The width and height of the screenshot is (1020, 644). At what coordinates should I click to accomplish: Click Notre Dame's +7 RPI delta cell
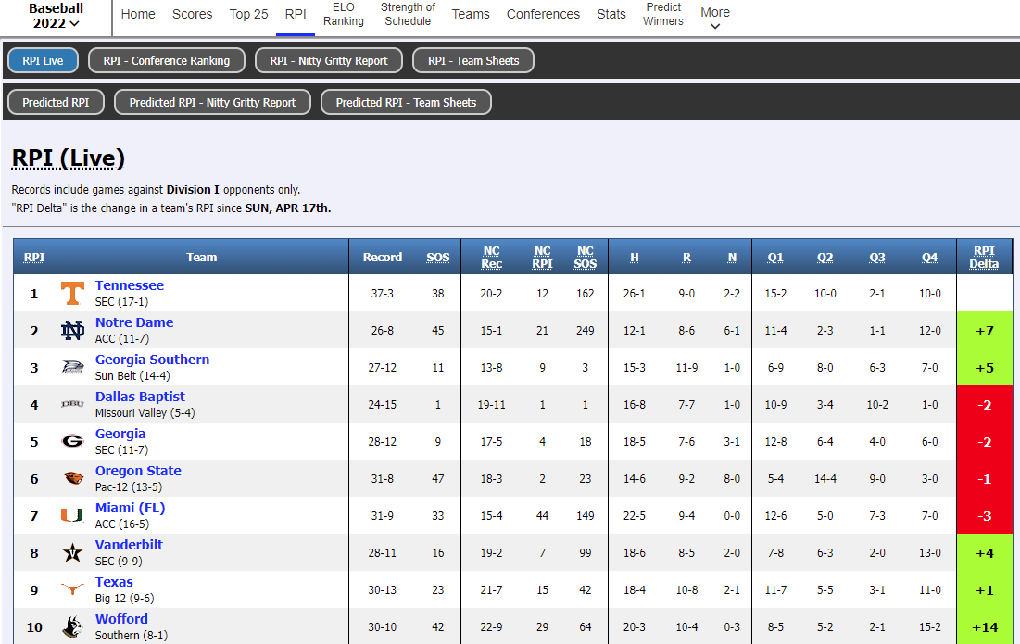pos(984,331)
